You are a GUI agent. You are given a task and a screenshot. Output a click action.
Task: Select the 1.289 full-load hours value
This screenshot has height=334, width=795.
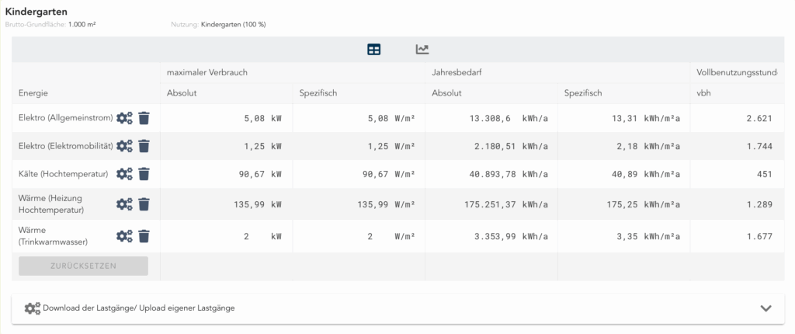[x=759, y=204]
